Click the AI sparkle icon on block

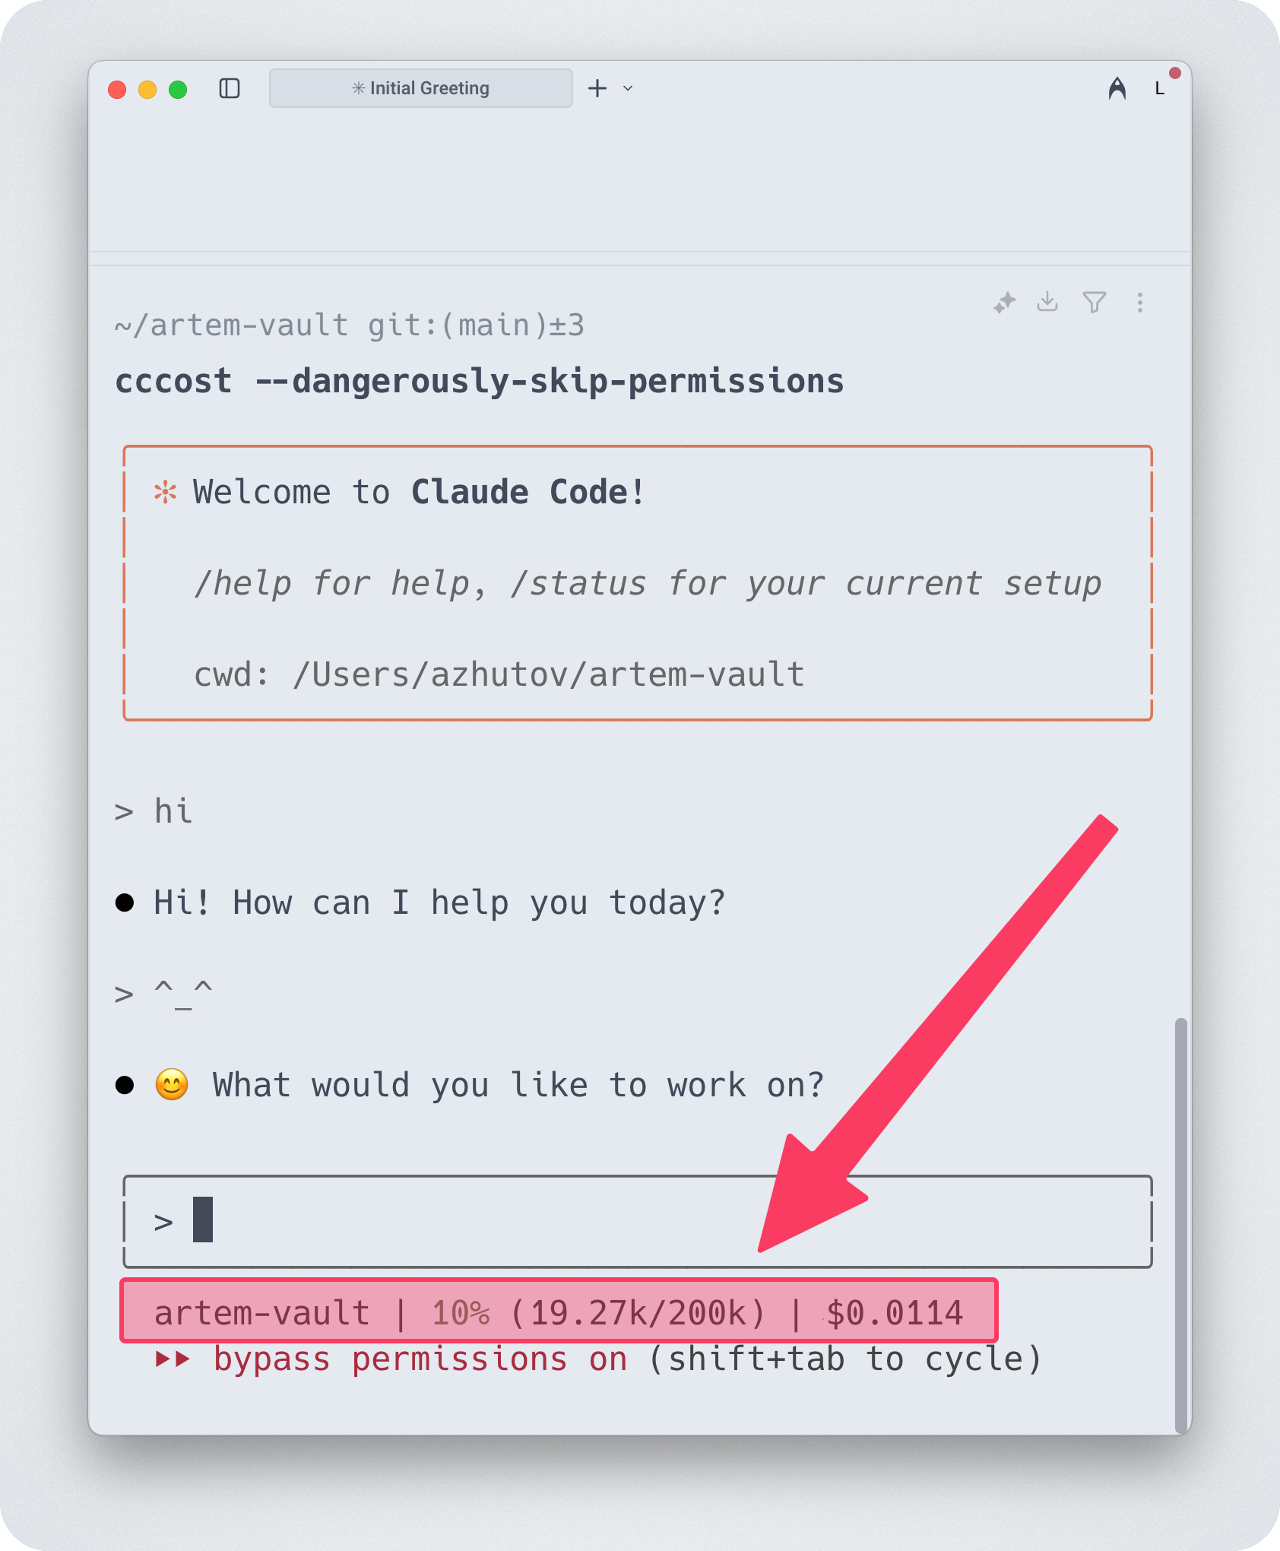(1005, 303)
